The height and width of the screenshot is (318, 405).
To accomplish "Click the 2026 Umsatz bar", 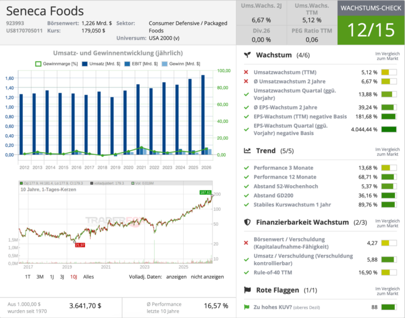I will coord(203,115).
